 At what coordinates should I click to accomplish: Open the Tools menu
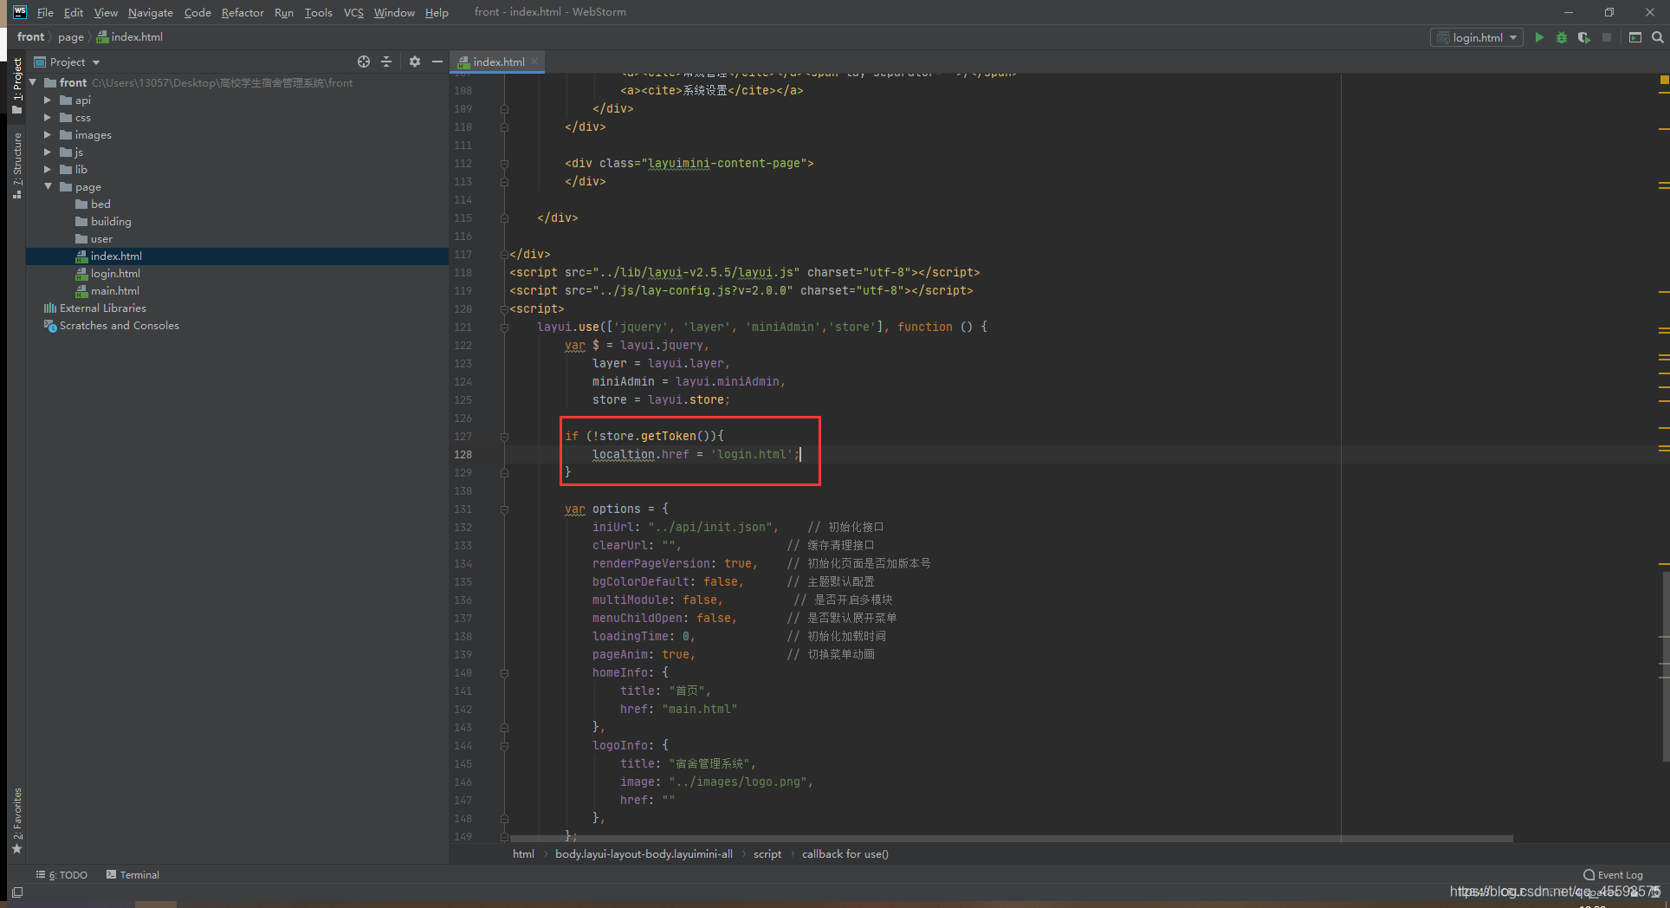pyautogui.click(x=318, y=12)
